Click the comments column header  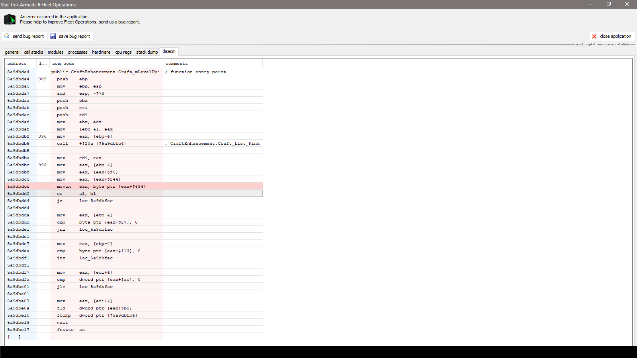pyautogui.click(x=213, y=64)
